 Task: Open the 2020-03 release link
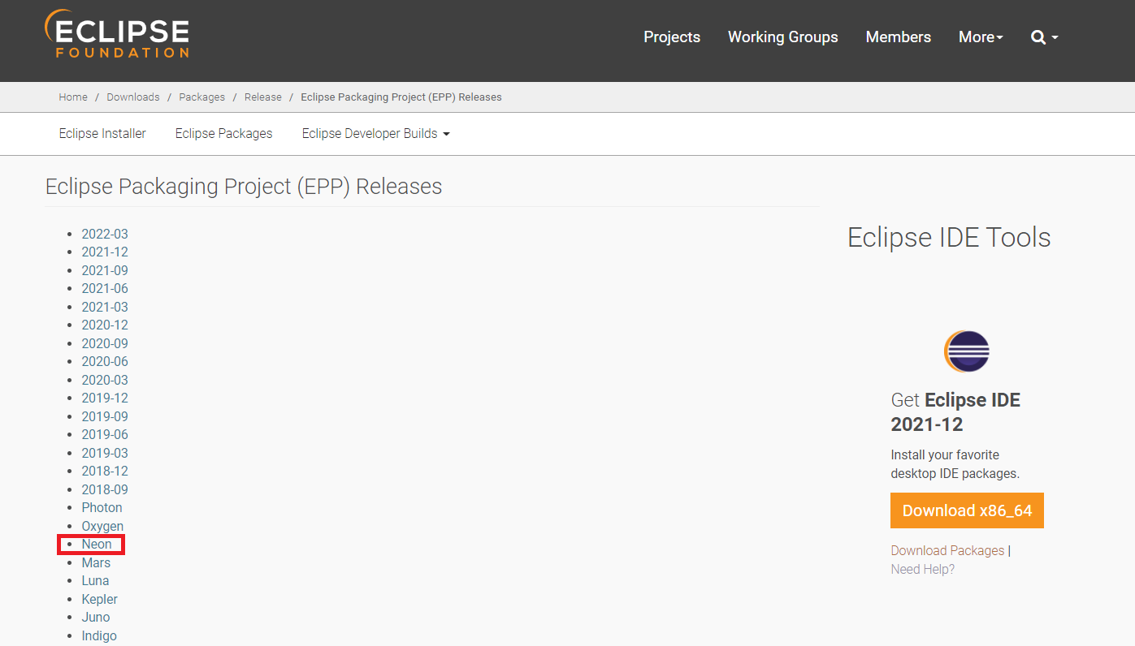105,380
